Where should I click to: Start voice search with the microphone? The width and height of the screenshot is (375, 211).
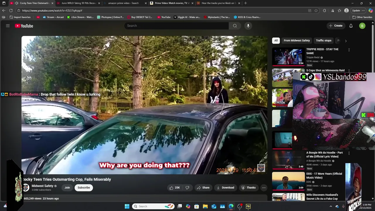[248, 26]
